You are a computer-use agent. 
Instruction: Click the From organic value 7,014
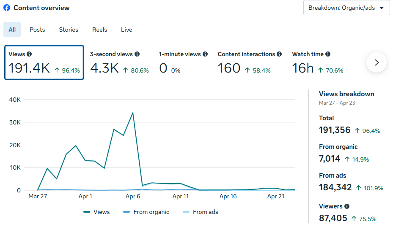[x=330, y=159]
